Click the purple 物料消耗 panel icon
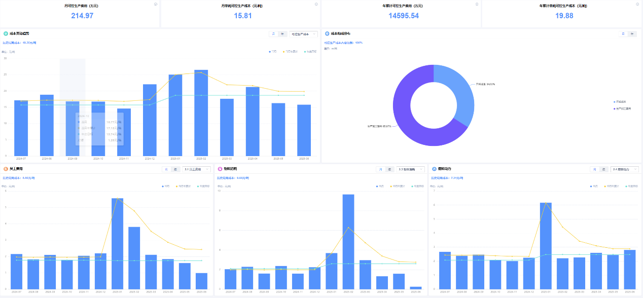This screenshot has width=643, height=298. [220, 168]
